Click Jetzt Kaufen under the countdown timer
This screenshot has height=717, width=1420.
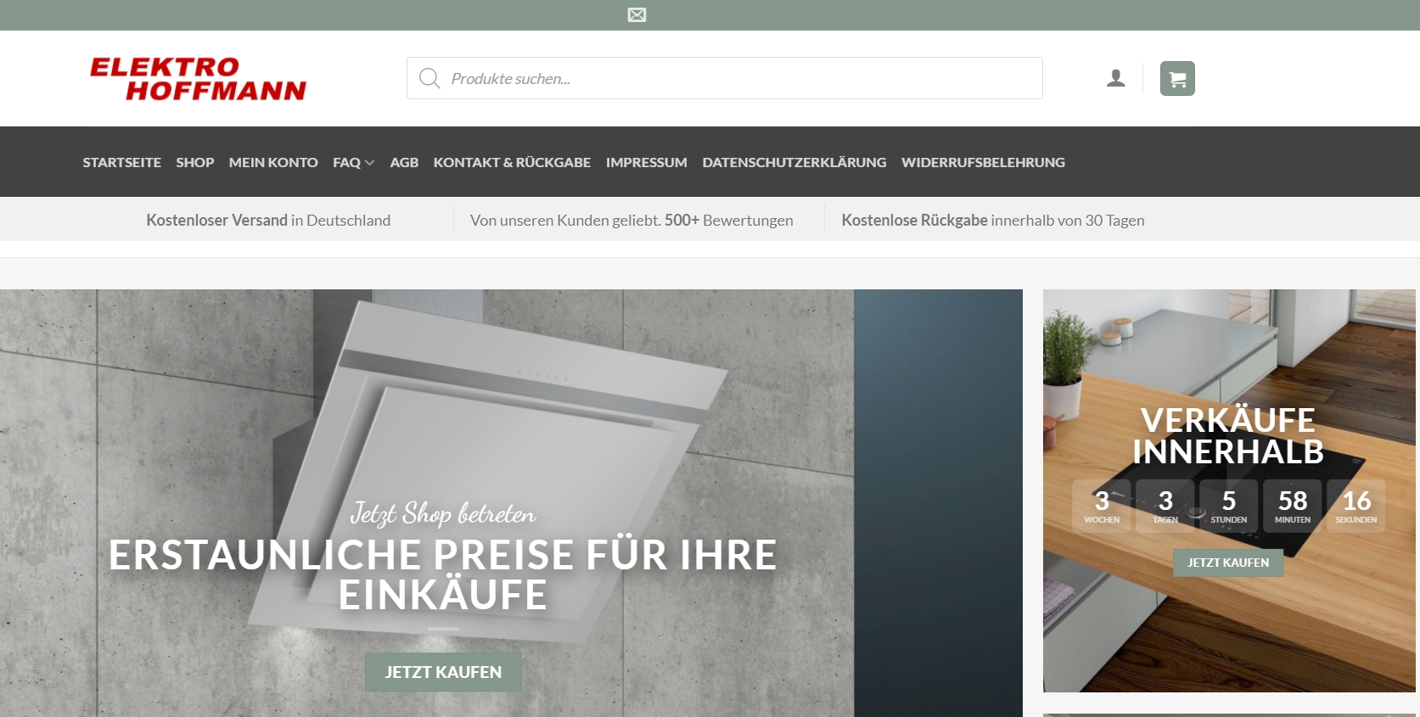tap(1227, 563)
